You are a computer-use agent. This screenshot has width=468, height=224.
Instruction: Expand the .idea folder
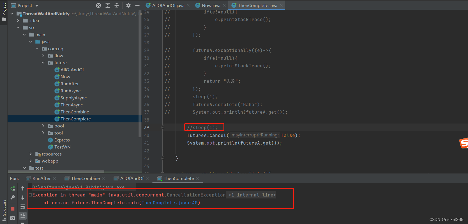[18, 20]
